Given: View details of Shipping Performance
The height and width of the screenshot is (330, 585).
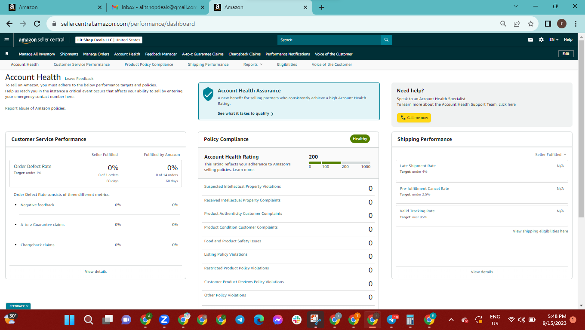Looking at the screenshot, I should pyautogui.click(x=482, y=272).
